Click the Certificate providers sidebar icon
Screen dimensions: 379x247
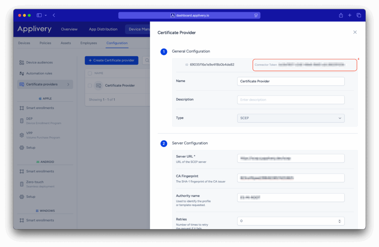click(x=21, y=84)
